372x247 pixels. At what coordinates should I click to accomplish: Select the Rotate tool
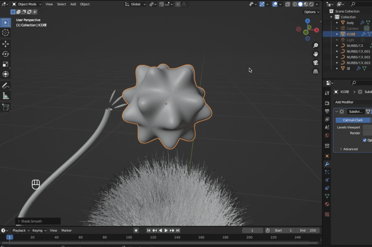[5, 54]
